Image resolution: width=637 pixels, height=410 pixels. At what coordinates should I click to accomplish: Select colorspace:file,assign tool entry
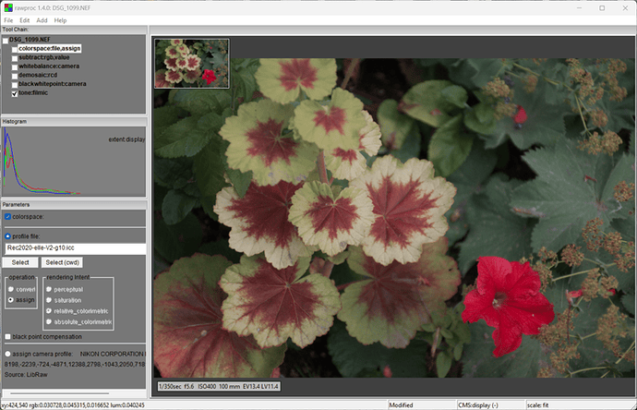[50, 48]
